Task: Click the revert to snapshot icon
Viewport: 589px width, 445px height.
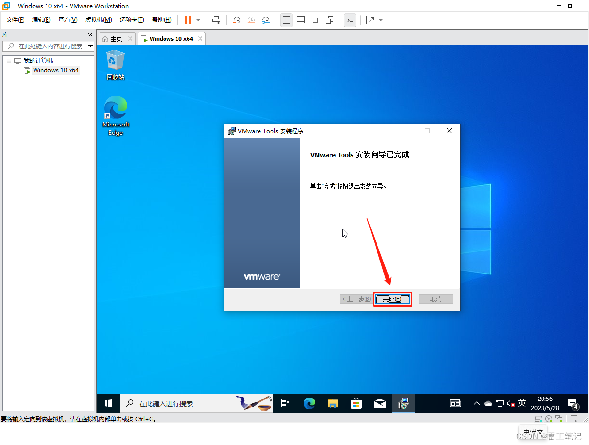Action: (x=251, y=20)
